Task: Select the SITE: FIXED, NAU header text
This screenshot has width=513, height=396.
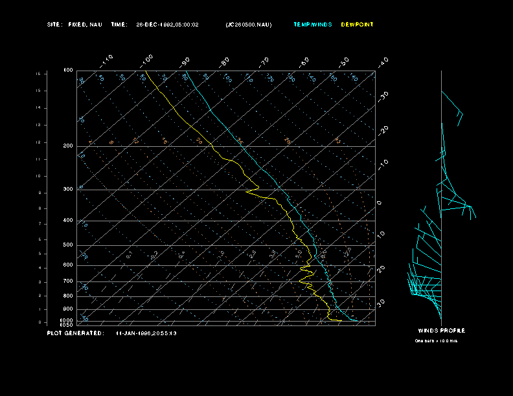Action: click(x=74, y=25)
